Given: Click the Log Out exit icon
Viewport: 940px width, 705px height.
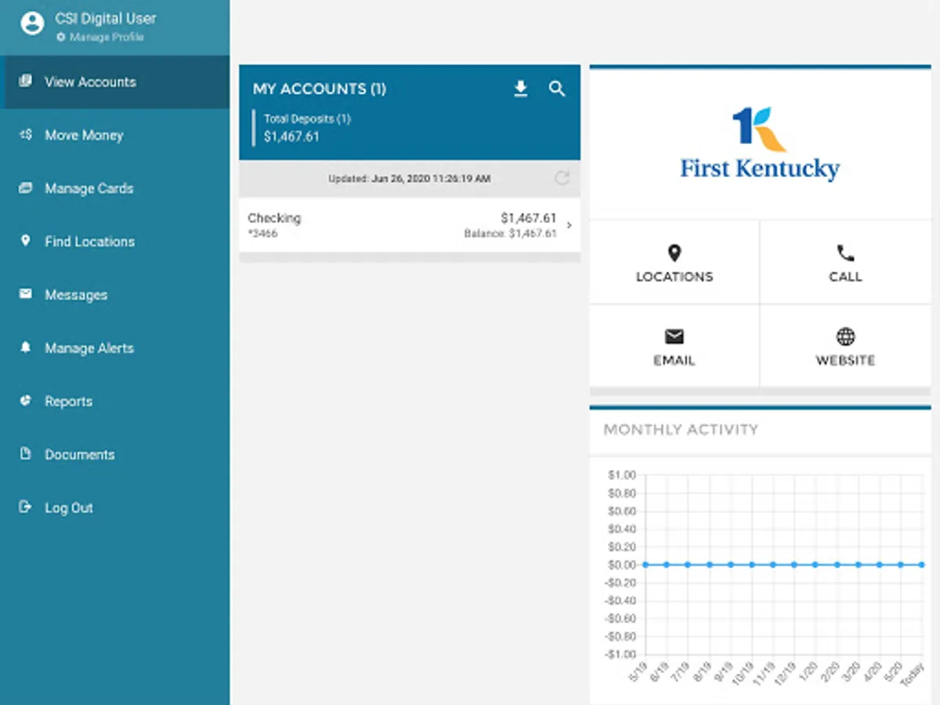Looking at the screenshot, I should point(26,507).
